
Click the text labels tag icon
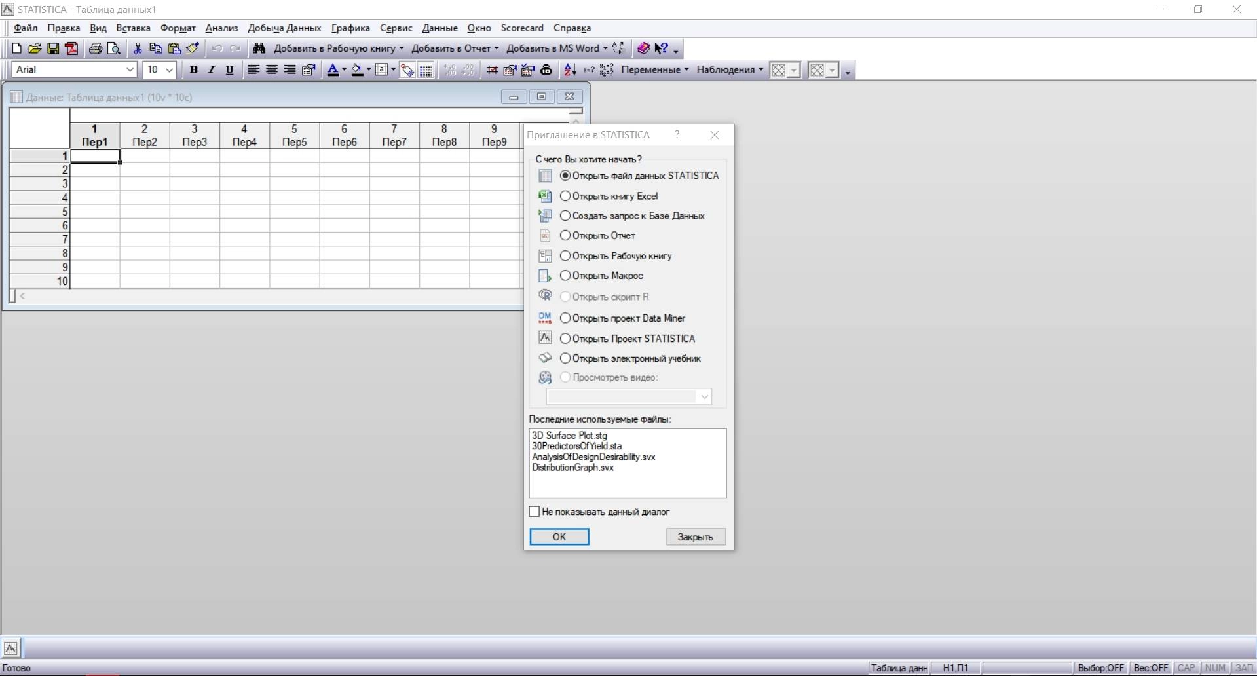[x=407, y=70]
